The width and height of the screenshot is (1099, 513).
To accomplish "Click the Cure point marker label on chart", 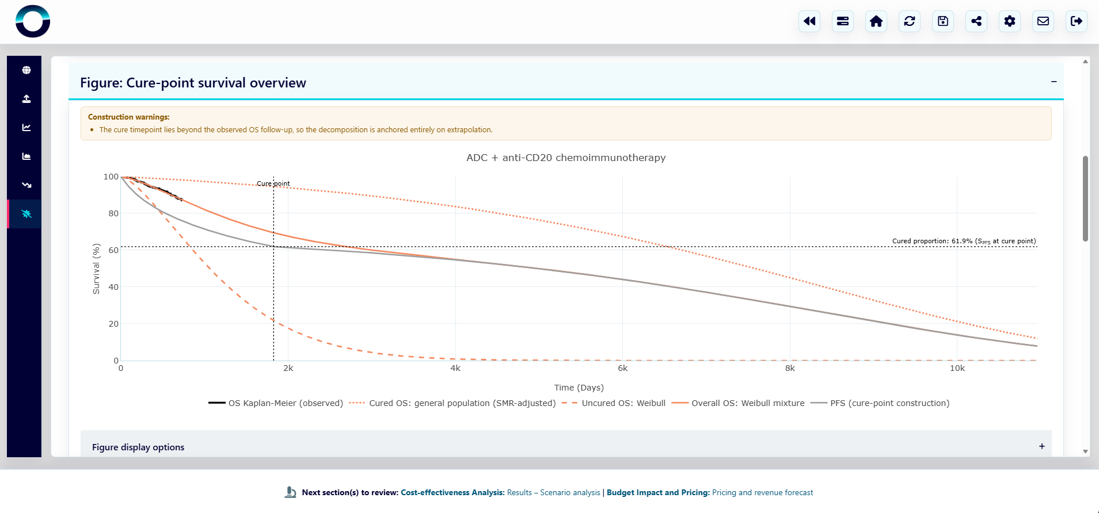I will (273, 184).
